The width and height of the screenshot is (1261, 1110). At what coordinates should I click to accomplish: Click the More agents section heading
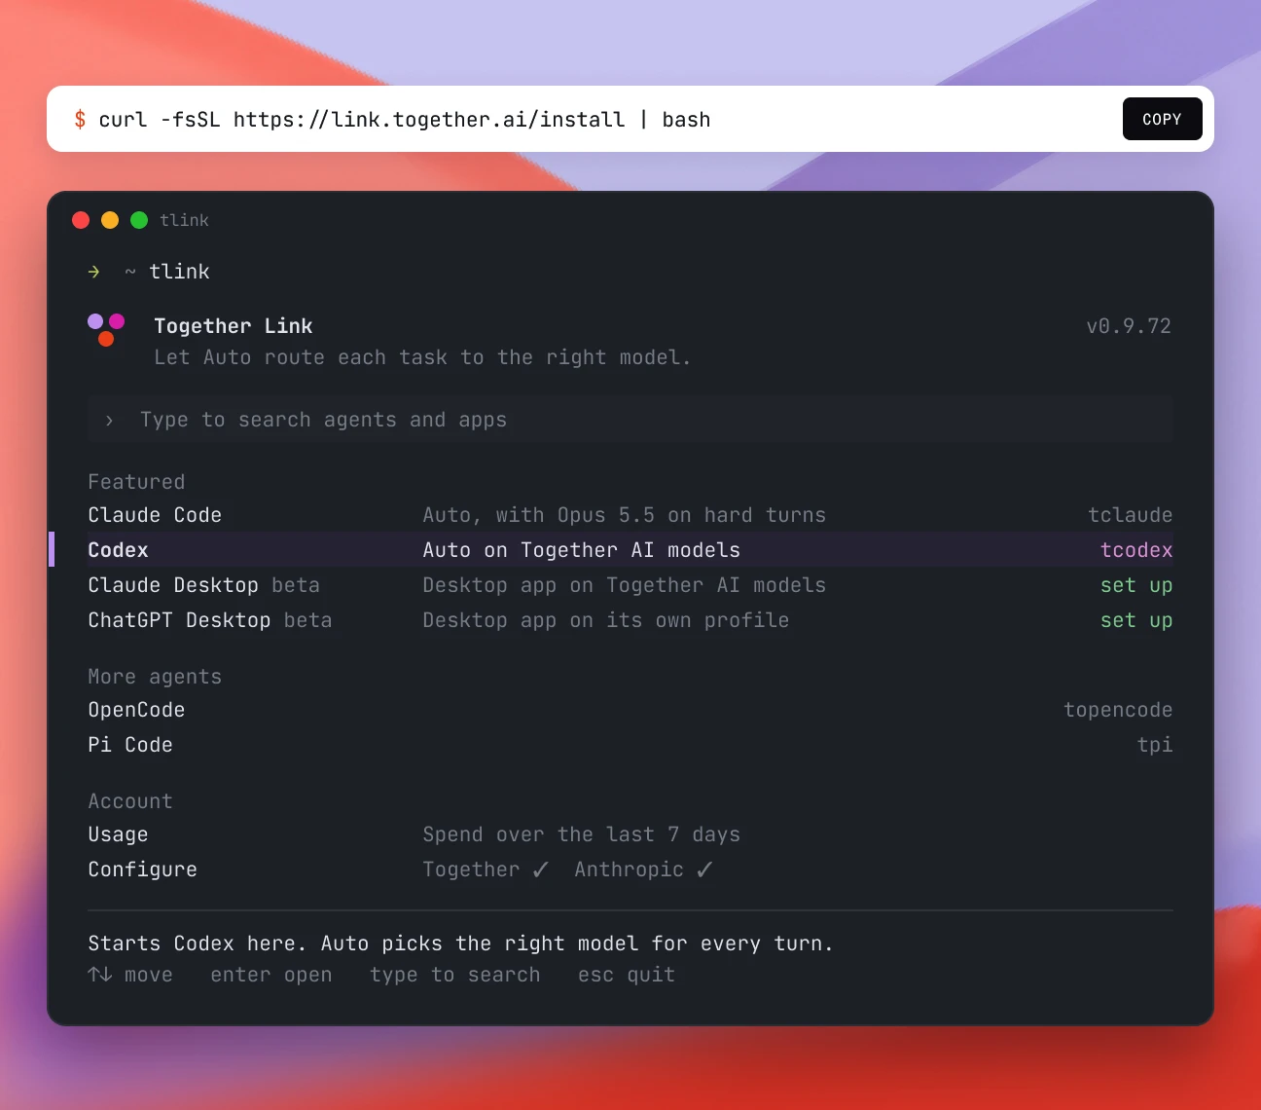[155, 677]
